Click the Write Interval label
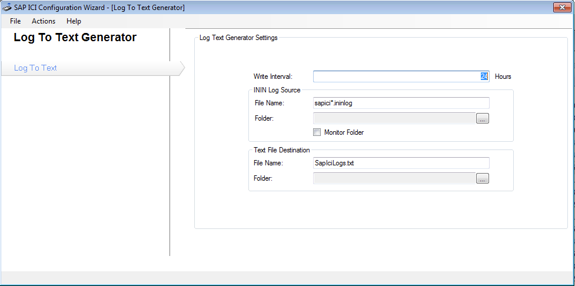 pos(272,77)
